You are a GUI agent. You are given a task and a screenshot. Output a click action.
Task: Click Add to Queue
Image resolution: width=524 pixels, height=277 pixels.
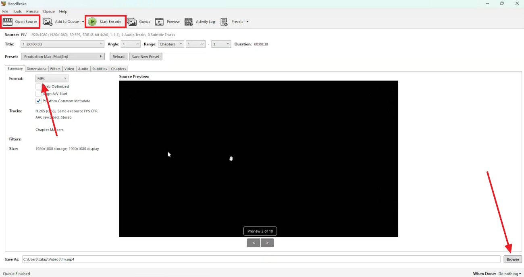coord(63,21)
